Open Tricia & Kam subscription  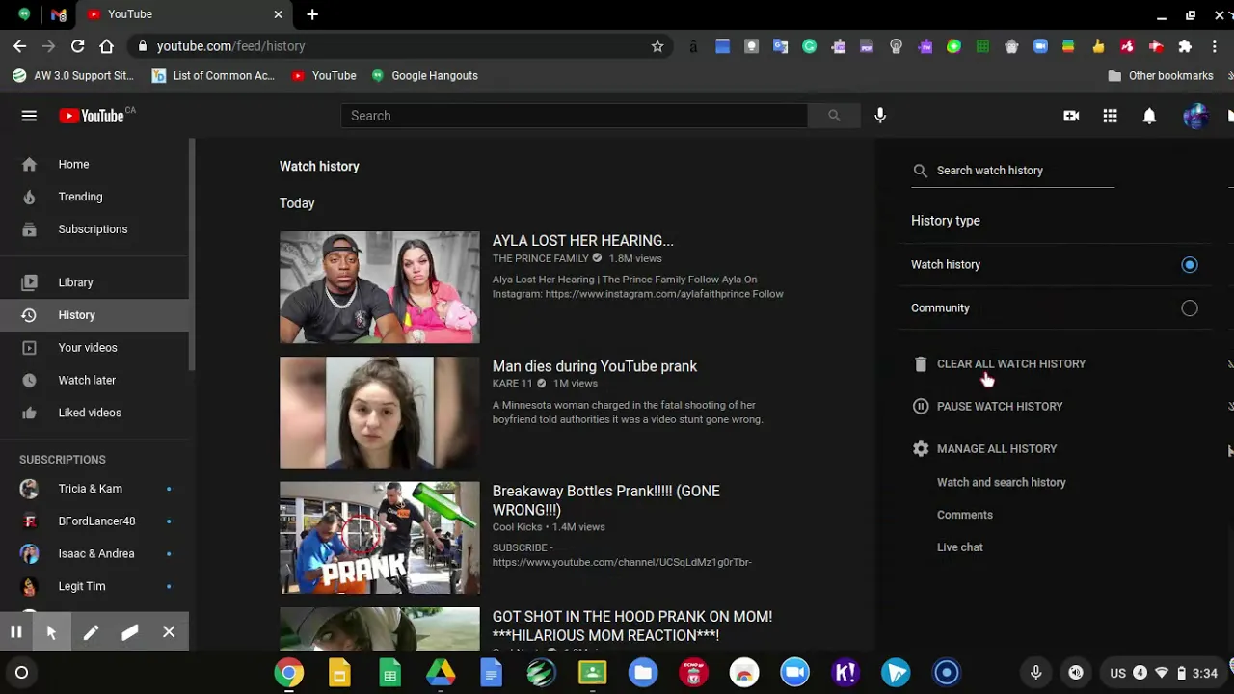tap(94, 489)
